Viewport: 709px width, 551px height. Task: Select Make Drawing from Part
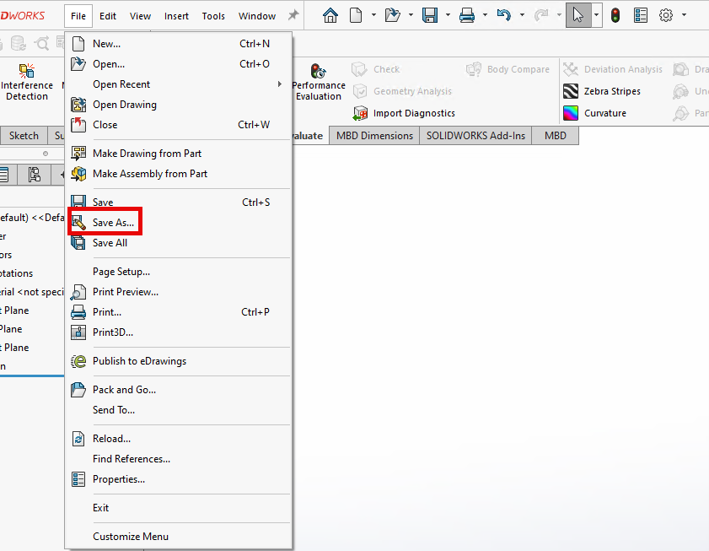(179, 154)
